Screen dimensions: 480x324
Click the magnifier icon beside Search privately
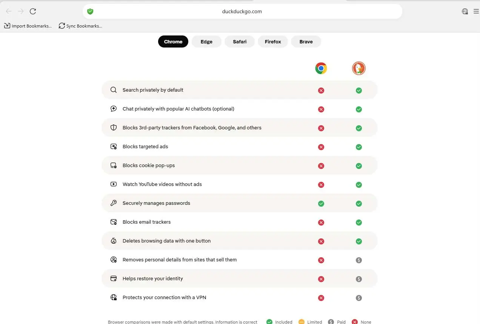[x=114, y=90]
